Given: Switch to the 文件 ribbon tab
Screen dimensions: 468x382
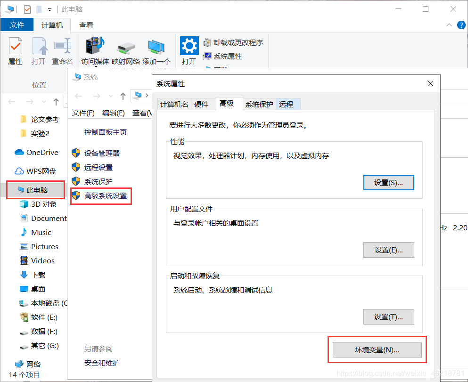Looking at the screenshot, I should click(17, 25).
